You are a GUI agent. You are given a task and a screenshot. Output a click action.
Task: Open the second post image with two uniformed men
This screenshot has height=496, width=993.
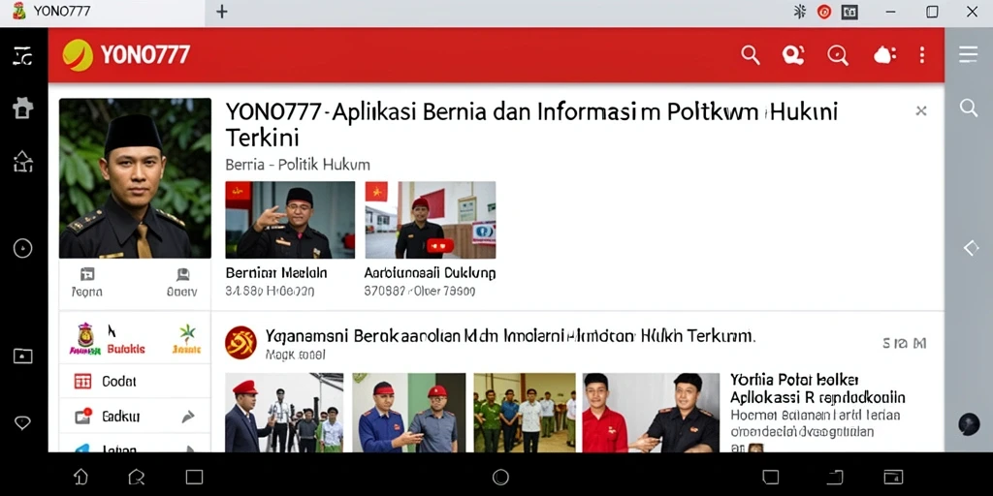click(x=409, y=413)
